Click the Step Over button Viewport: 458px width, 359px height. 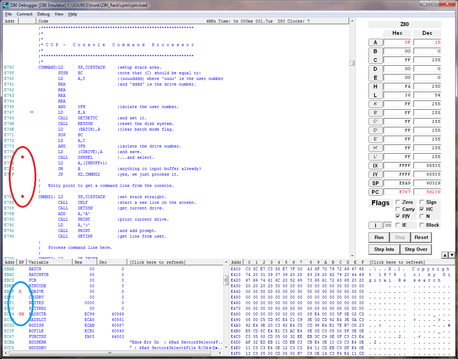pyautogui.click(x=416, y=249)
